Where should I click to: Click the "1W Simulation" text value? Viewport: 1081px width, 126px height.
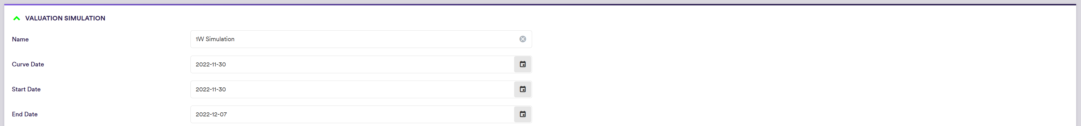215,39
